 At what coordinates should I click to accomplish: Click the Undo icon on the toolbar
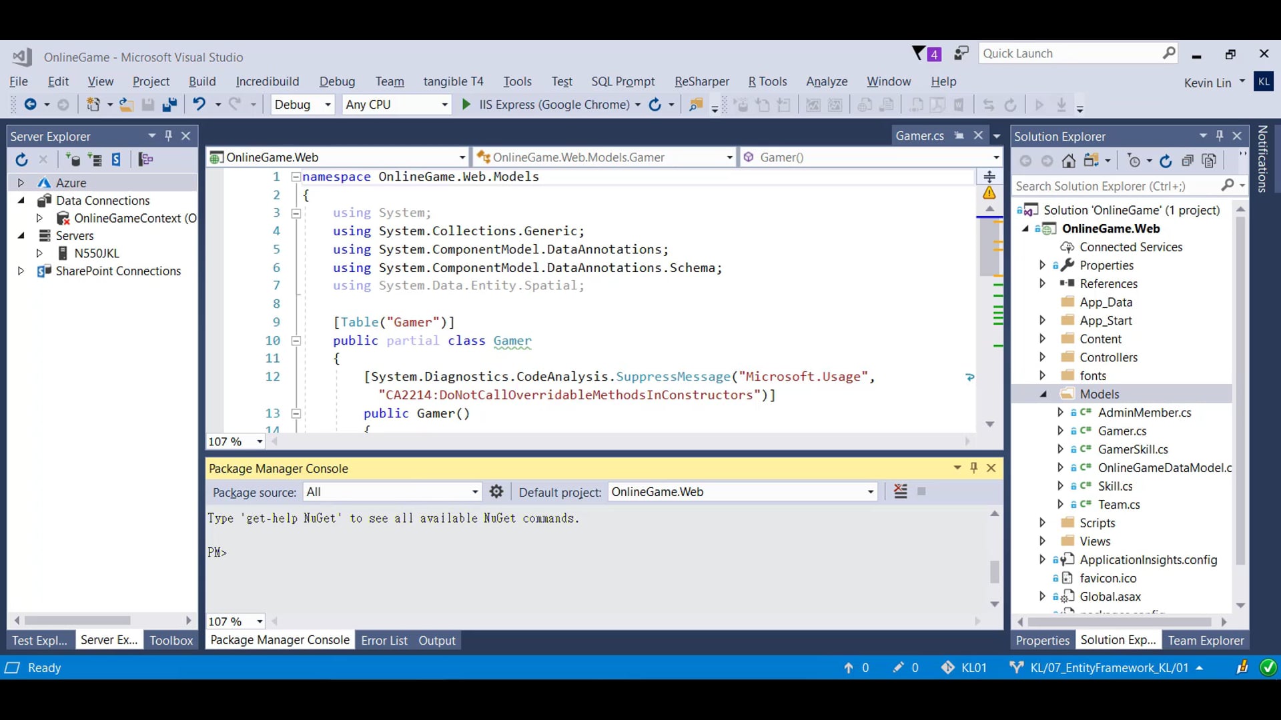199,105
